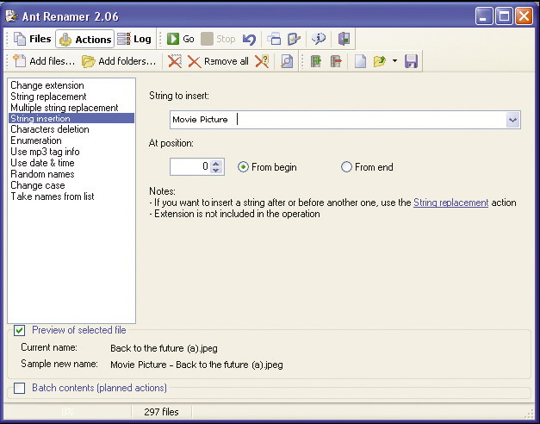Click the 297 files status bar entry
Screen dimensions: 540x424
tap(161, 412)
